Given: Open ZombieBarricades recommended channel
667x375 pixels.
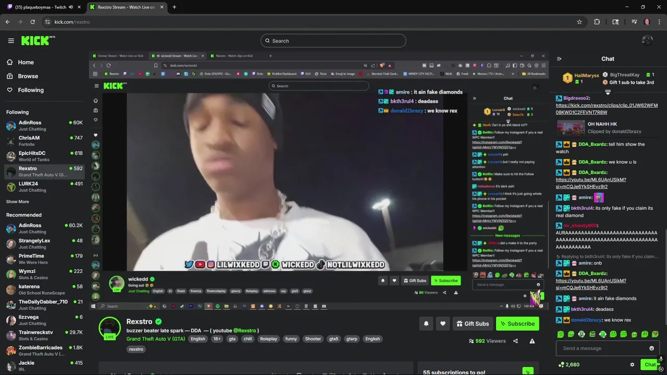Looking at the screenshot, I should coord(44,351).
